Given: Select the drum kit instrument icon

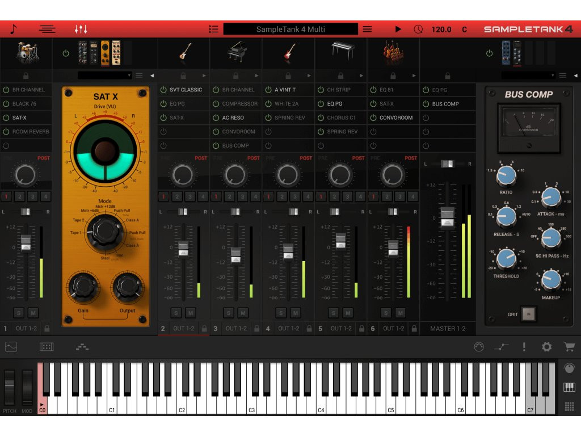Looking at the screenshot, I should click(x=26, y=53).
